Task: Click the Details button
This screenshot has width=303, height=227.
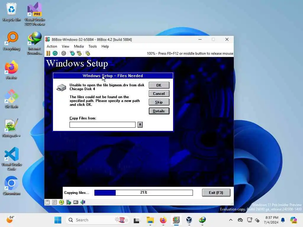Action: [159, 111]
